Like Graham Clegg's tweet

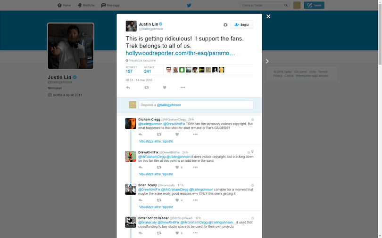click(x=177, y=135)
